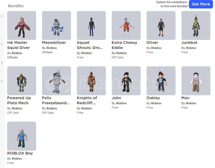Click the Off Sale label under Extra Cheesy Eddie
Viewport: 215px width, 168px height.
pyautogui.click(x=118, y=57)
